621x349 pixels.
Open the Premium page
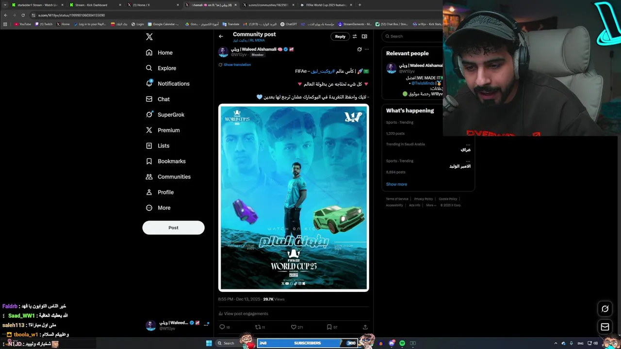click(163, 130)
